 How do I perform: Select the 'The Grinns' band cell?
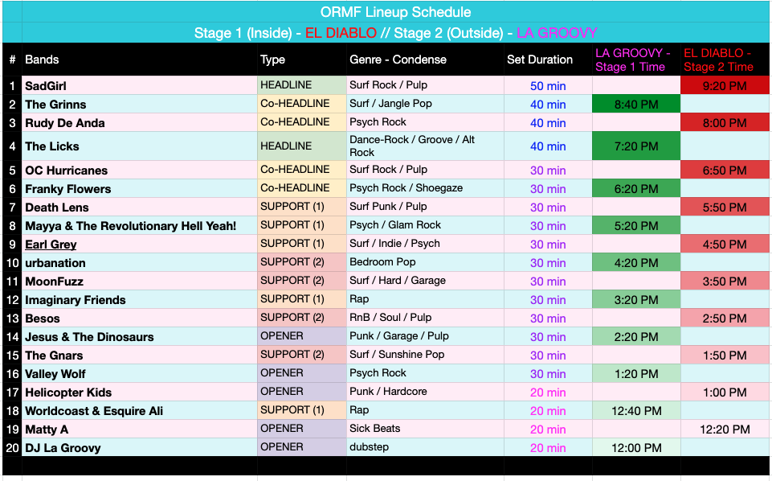coord(140,104)
